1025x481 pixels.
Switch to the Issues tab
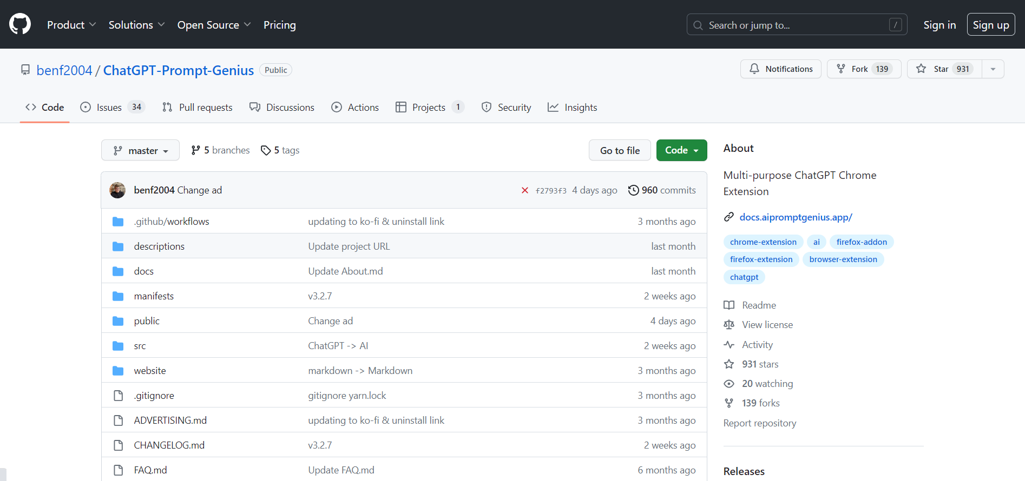109,108
